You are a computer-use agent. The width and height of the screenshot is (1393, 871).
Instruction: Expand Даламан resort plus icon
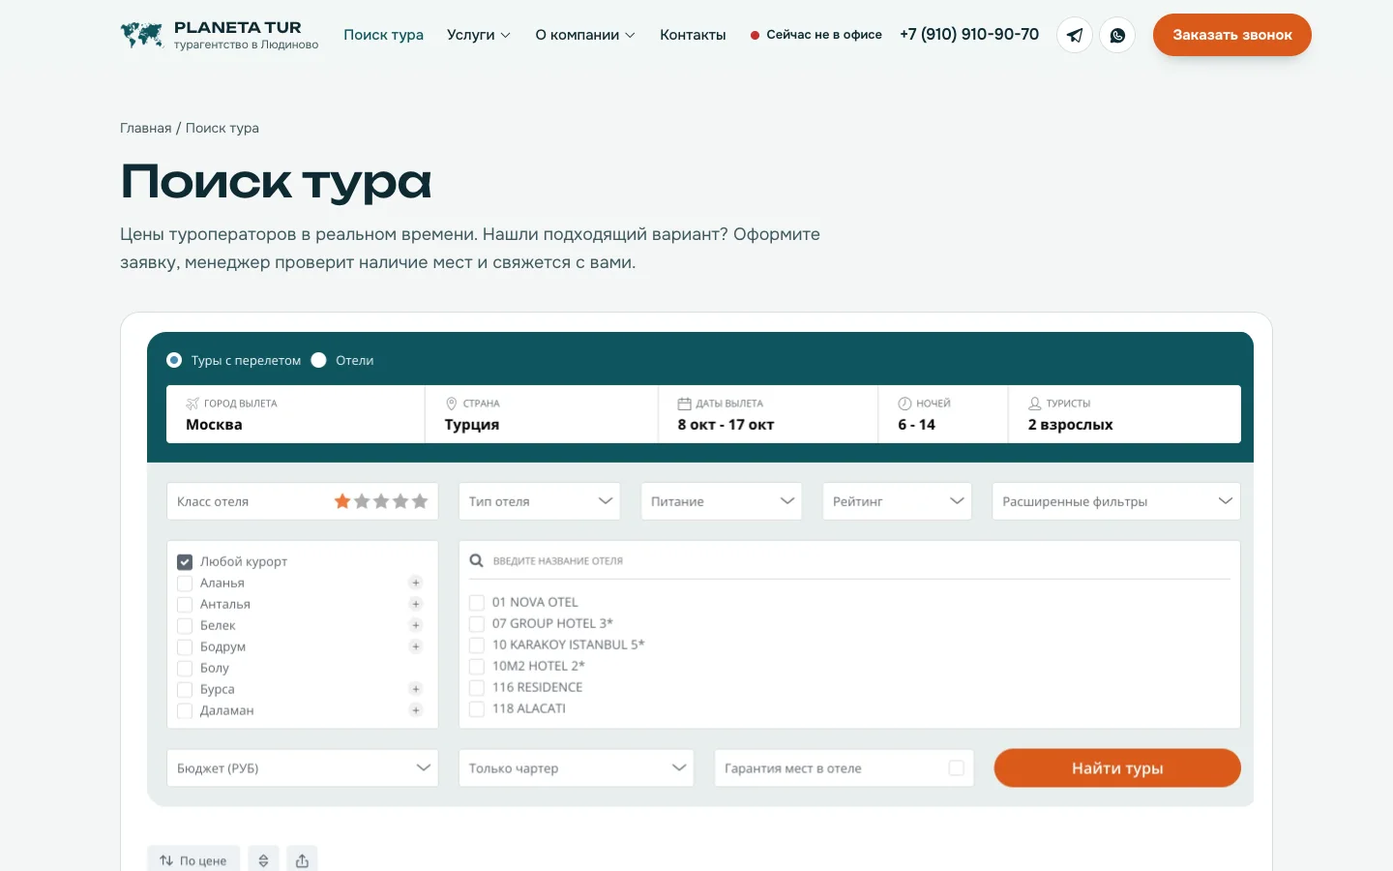[x=416, y=710]
